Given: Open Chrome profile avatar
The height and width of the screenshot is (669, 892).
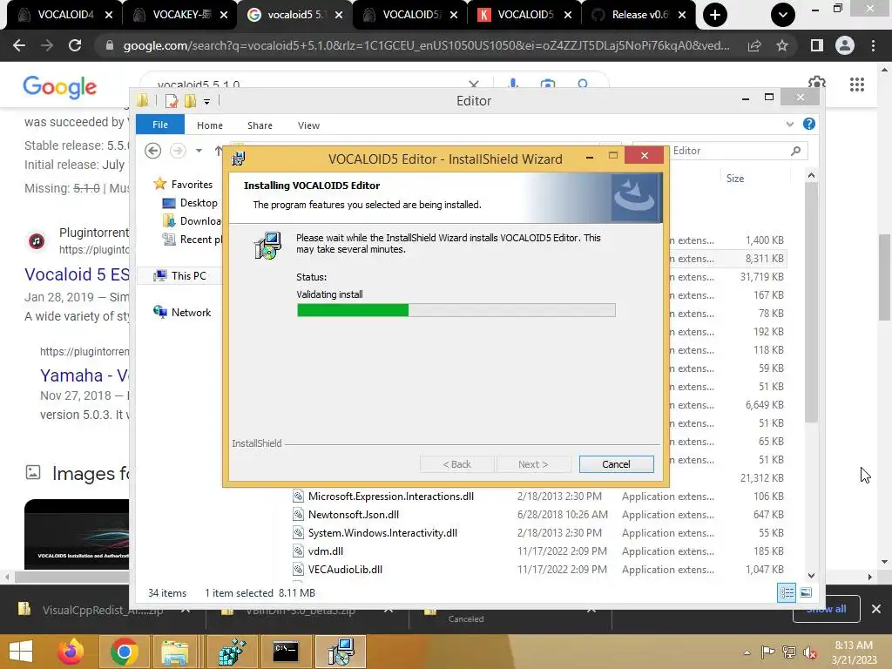Looking at the screenshot, I should point(845,45).
